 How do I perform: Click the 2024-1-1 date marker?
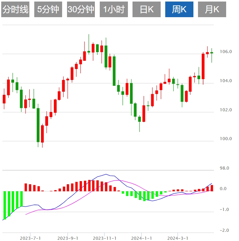[141, 238]
